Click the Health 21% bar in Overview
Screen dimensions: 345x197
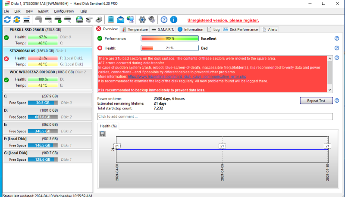click(169, 48)
